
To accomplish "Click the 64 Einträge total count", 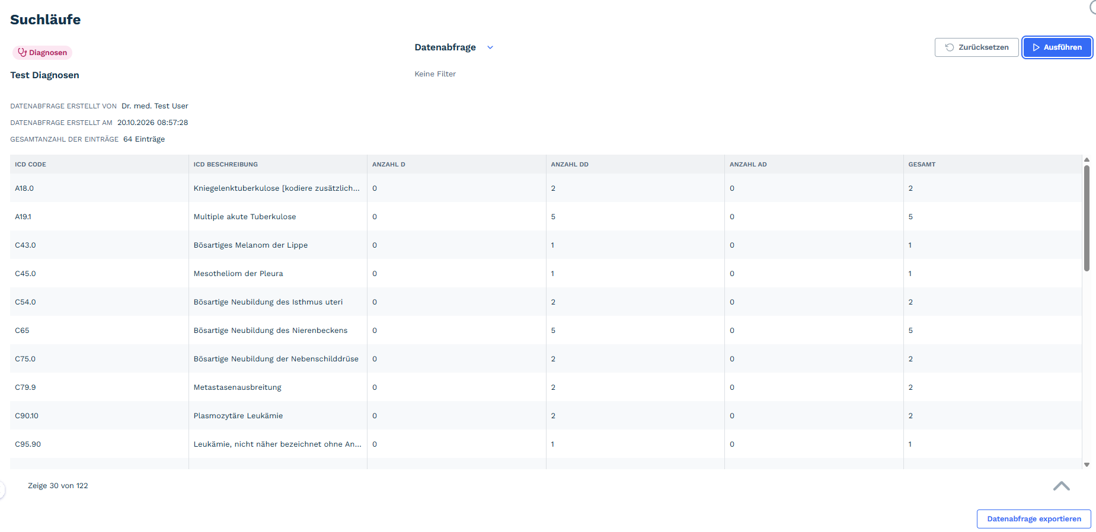I will (144, 139).
